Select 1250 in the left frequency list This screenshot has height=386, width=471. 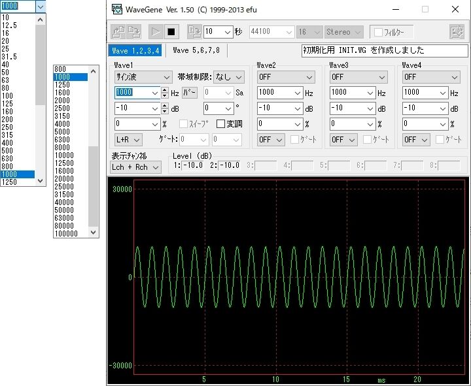tap(18, 182)
